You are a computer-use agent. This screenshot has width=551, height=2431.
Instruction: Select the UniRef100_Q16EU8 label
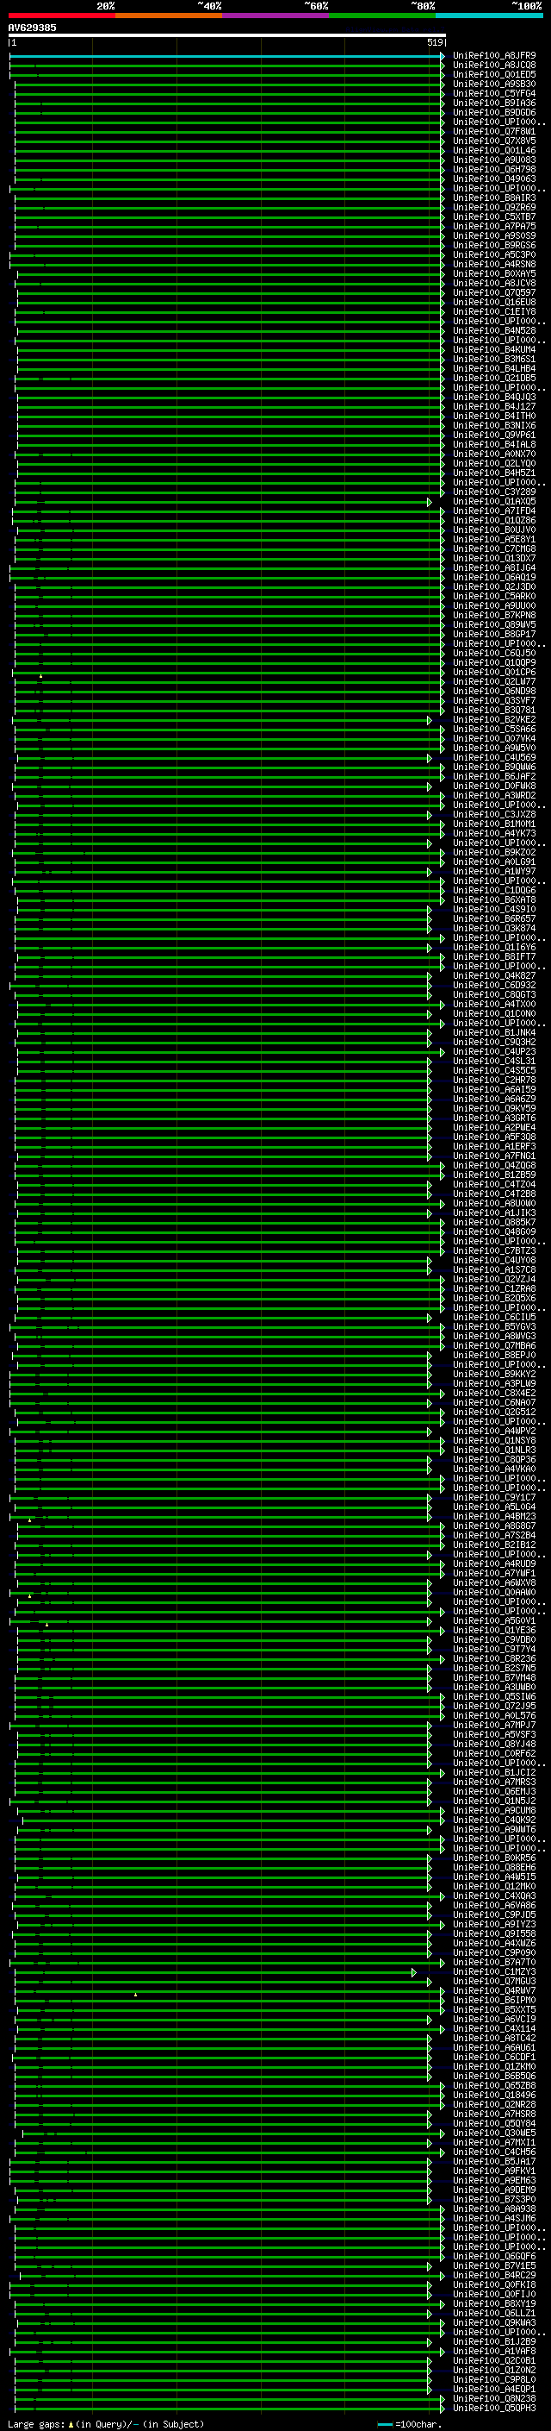[x=494, y=302]
